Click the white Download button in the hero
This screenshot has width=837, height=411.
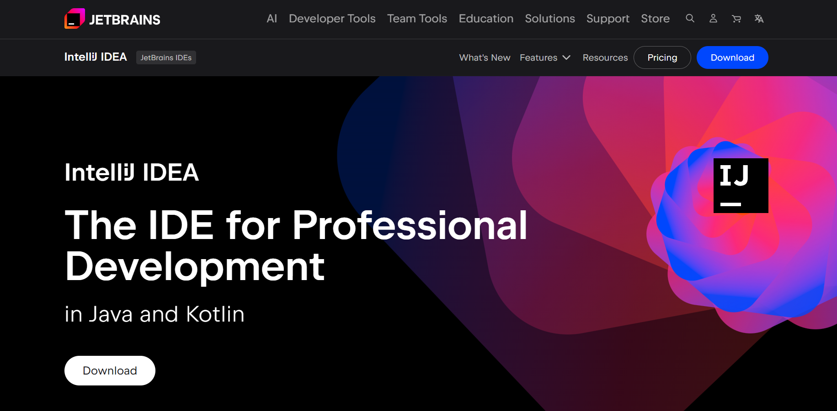(x=110, y=370)
